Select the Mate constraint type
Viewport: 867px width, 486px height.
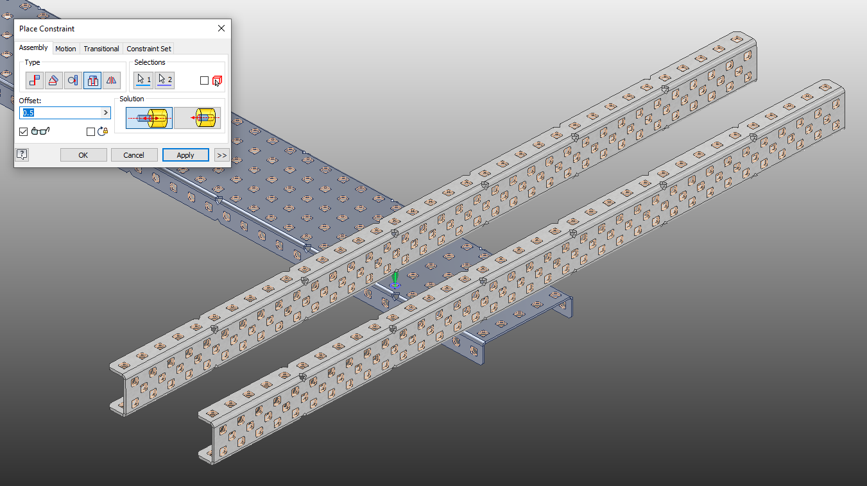tap(35, 80)
